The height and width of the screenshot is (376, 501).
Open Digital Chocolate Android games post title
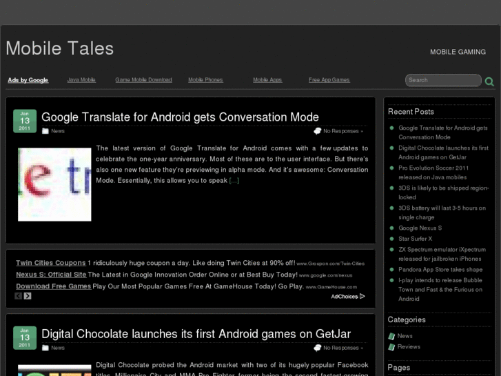click(196, 334)
